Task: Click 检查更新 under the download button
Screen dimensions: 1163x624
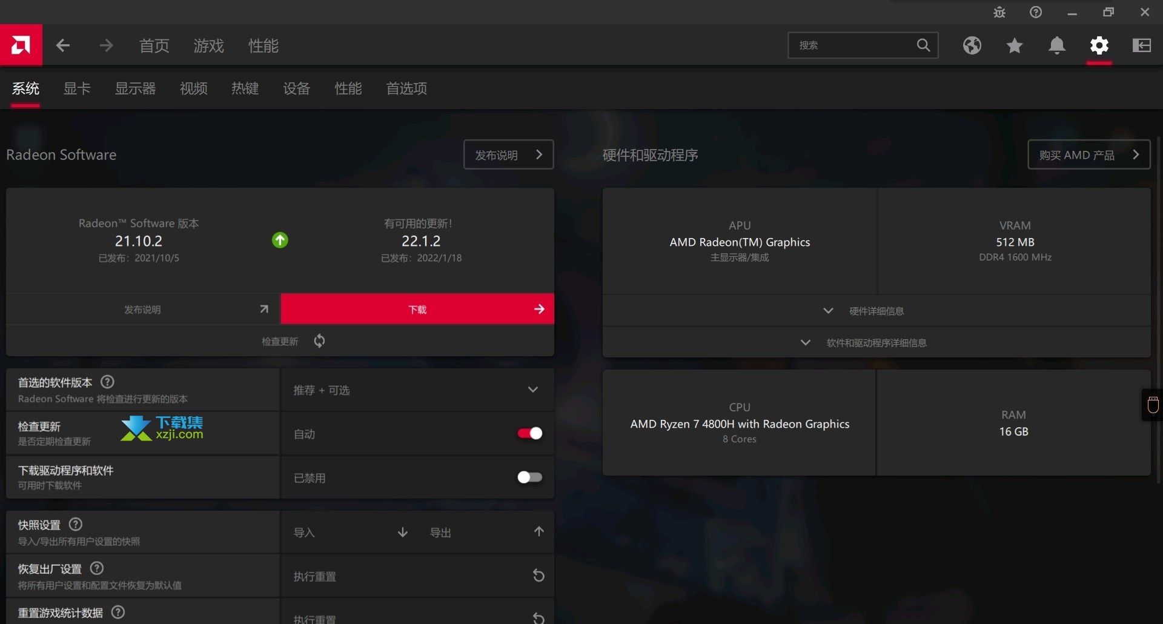Action: coord(280,341)
